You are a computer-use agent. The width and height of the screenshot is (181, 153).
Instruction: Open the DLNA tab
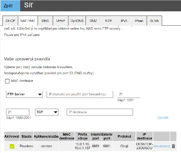pyautogui.click(x=154, y=21)
